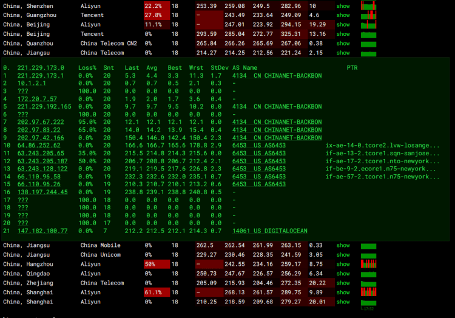Open header IP 221.229.173.0
The height and width of the screenshot is (318, 455).
tap(41, 68)
